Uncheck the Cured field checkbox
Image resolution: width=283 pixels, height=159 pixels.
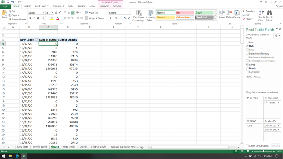pos(247,64)
